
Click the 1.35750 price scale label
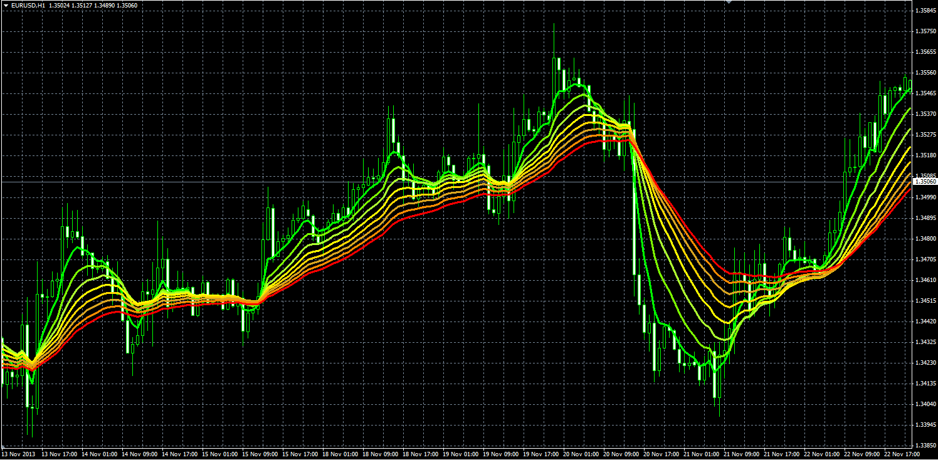(925, 31)
